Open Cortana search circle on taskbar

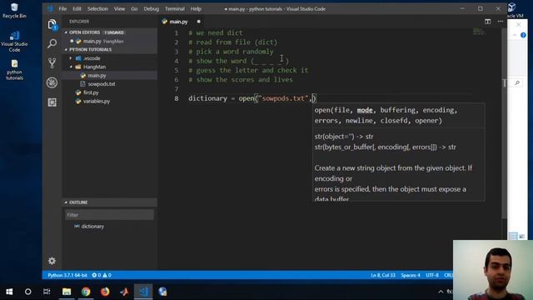coord(27,292)
